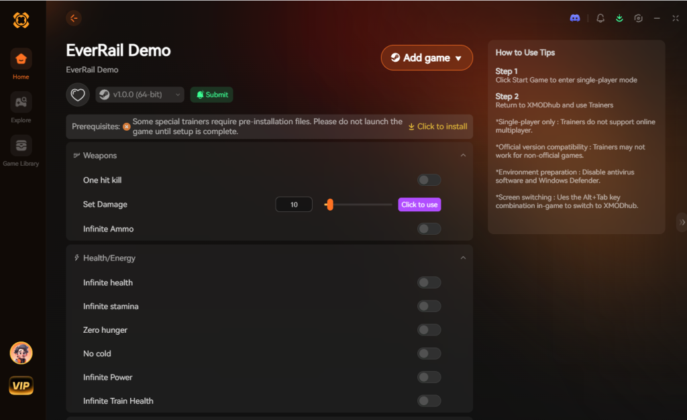
Task: Enable Infinite Power
Action: coord(429,377)
